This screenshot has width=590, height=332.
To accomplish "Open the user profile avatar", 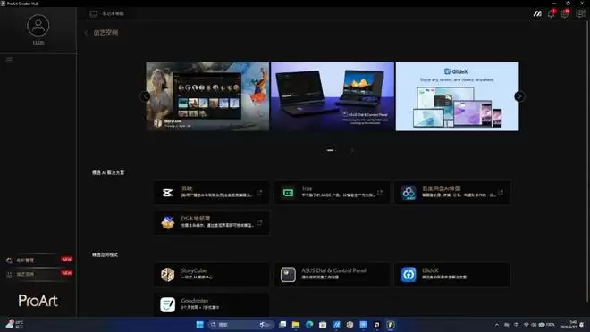I will 38,26.
